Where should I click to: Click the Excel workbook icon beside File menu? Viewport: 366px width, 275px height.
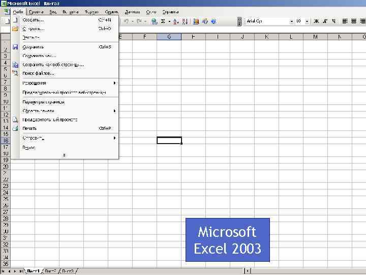(6, 11)
